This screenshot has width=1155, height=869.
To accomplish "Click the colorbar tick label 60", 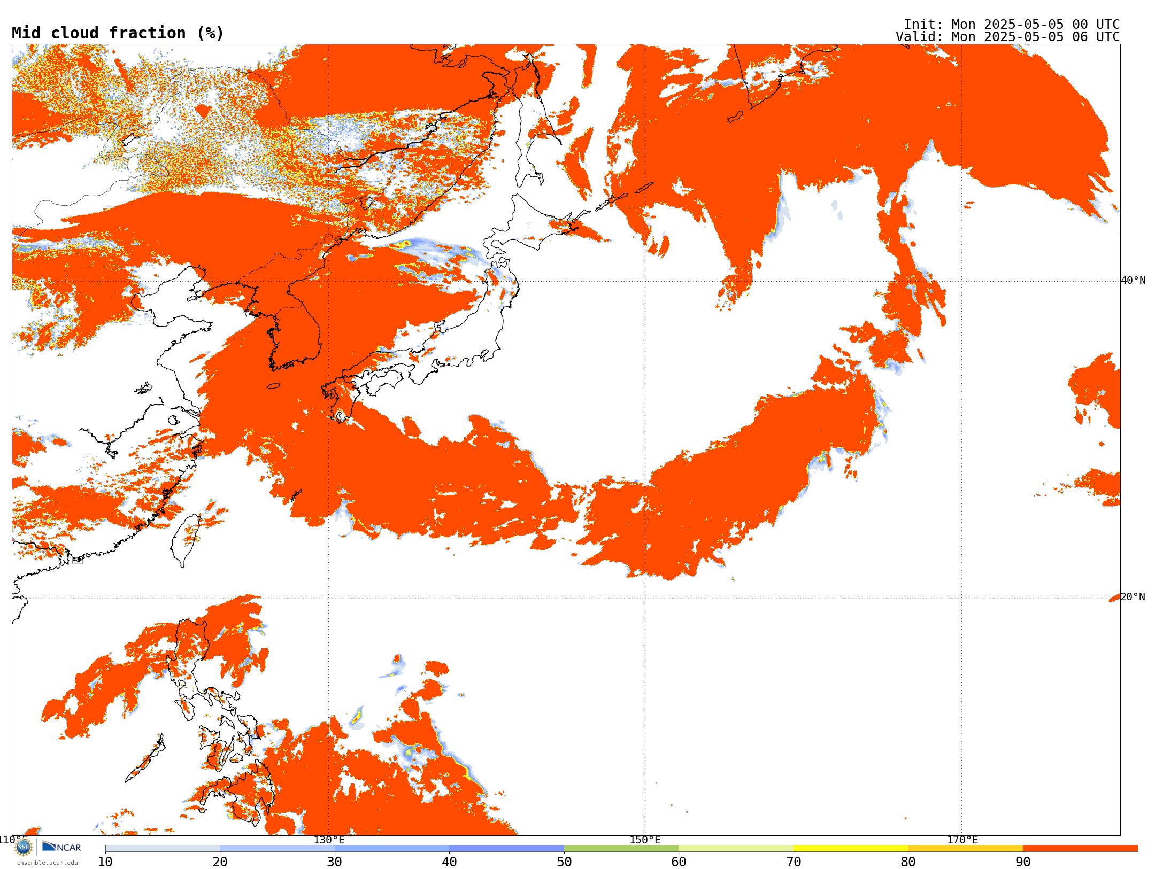I will [x=679, y=862].
